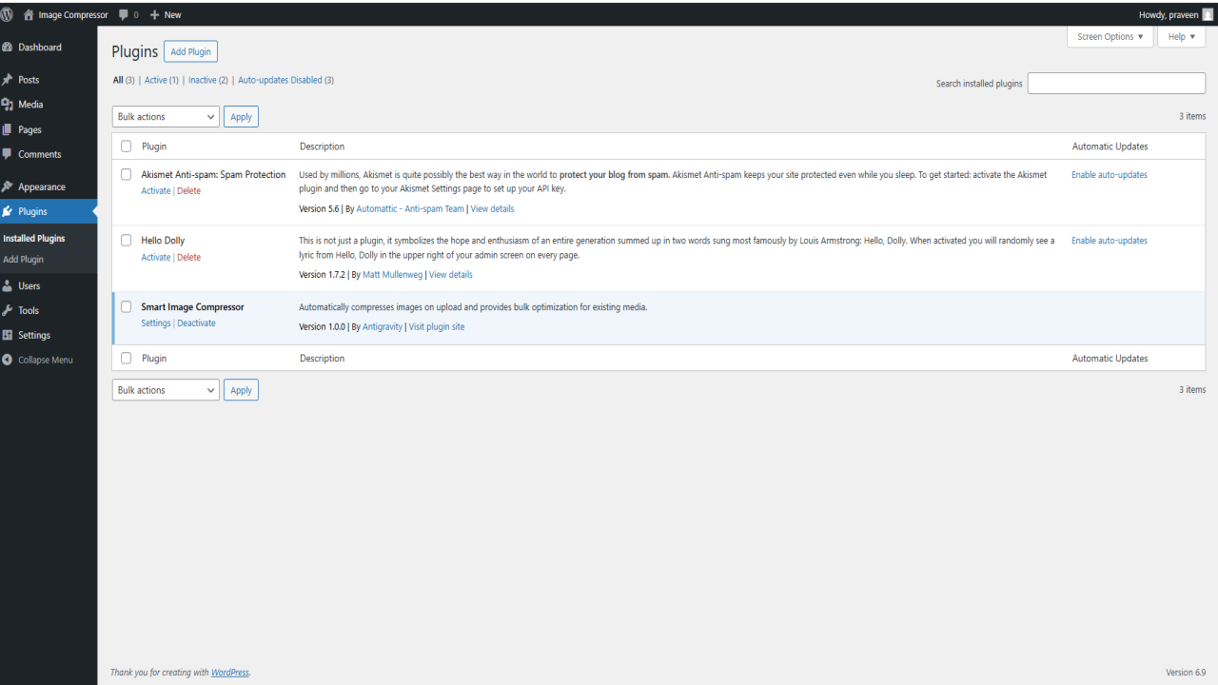The width and height of the screenshot is (1218, 685).
Task: Open Media library icon in sidebar
Action: 8,105
